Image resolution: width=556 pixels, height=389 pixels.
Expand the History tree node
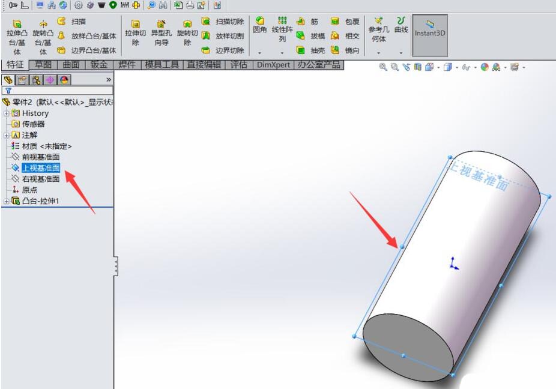point(6,113)
